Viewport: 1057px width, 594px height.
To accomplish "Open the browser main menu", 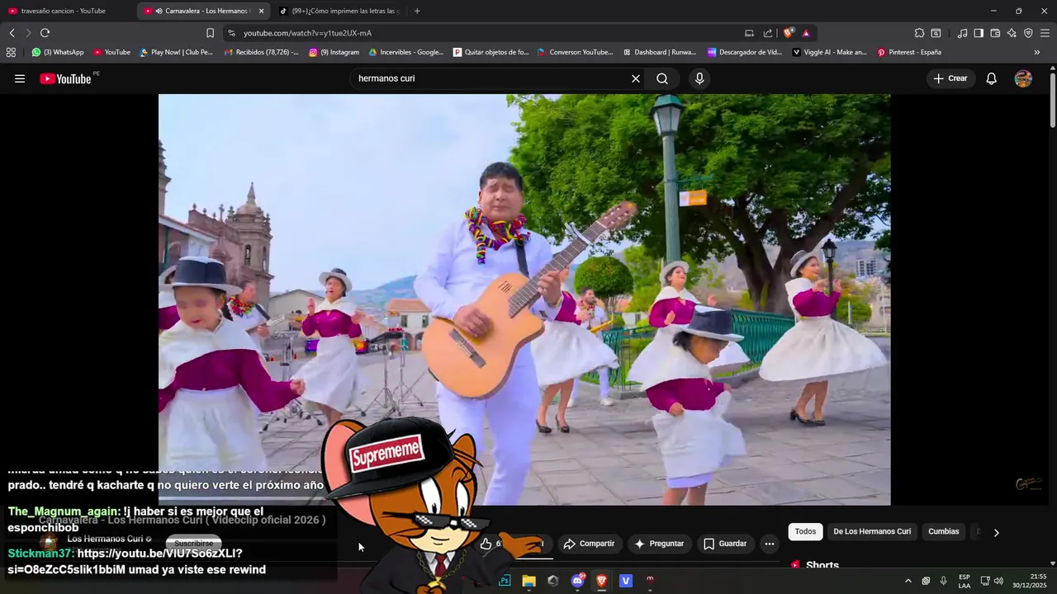I will pyautogui.click(x=1045, y=33).
